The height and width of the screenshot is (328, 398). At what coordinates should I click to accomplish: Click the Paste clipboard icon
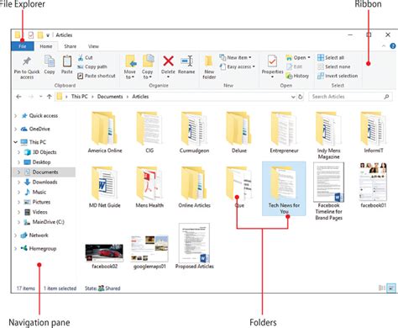coord(67,61)
